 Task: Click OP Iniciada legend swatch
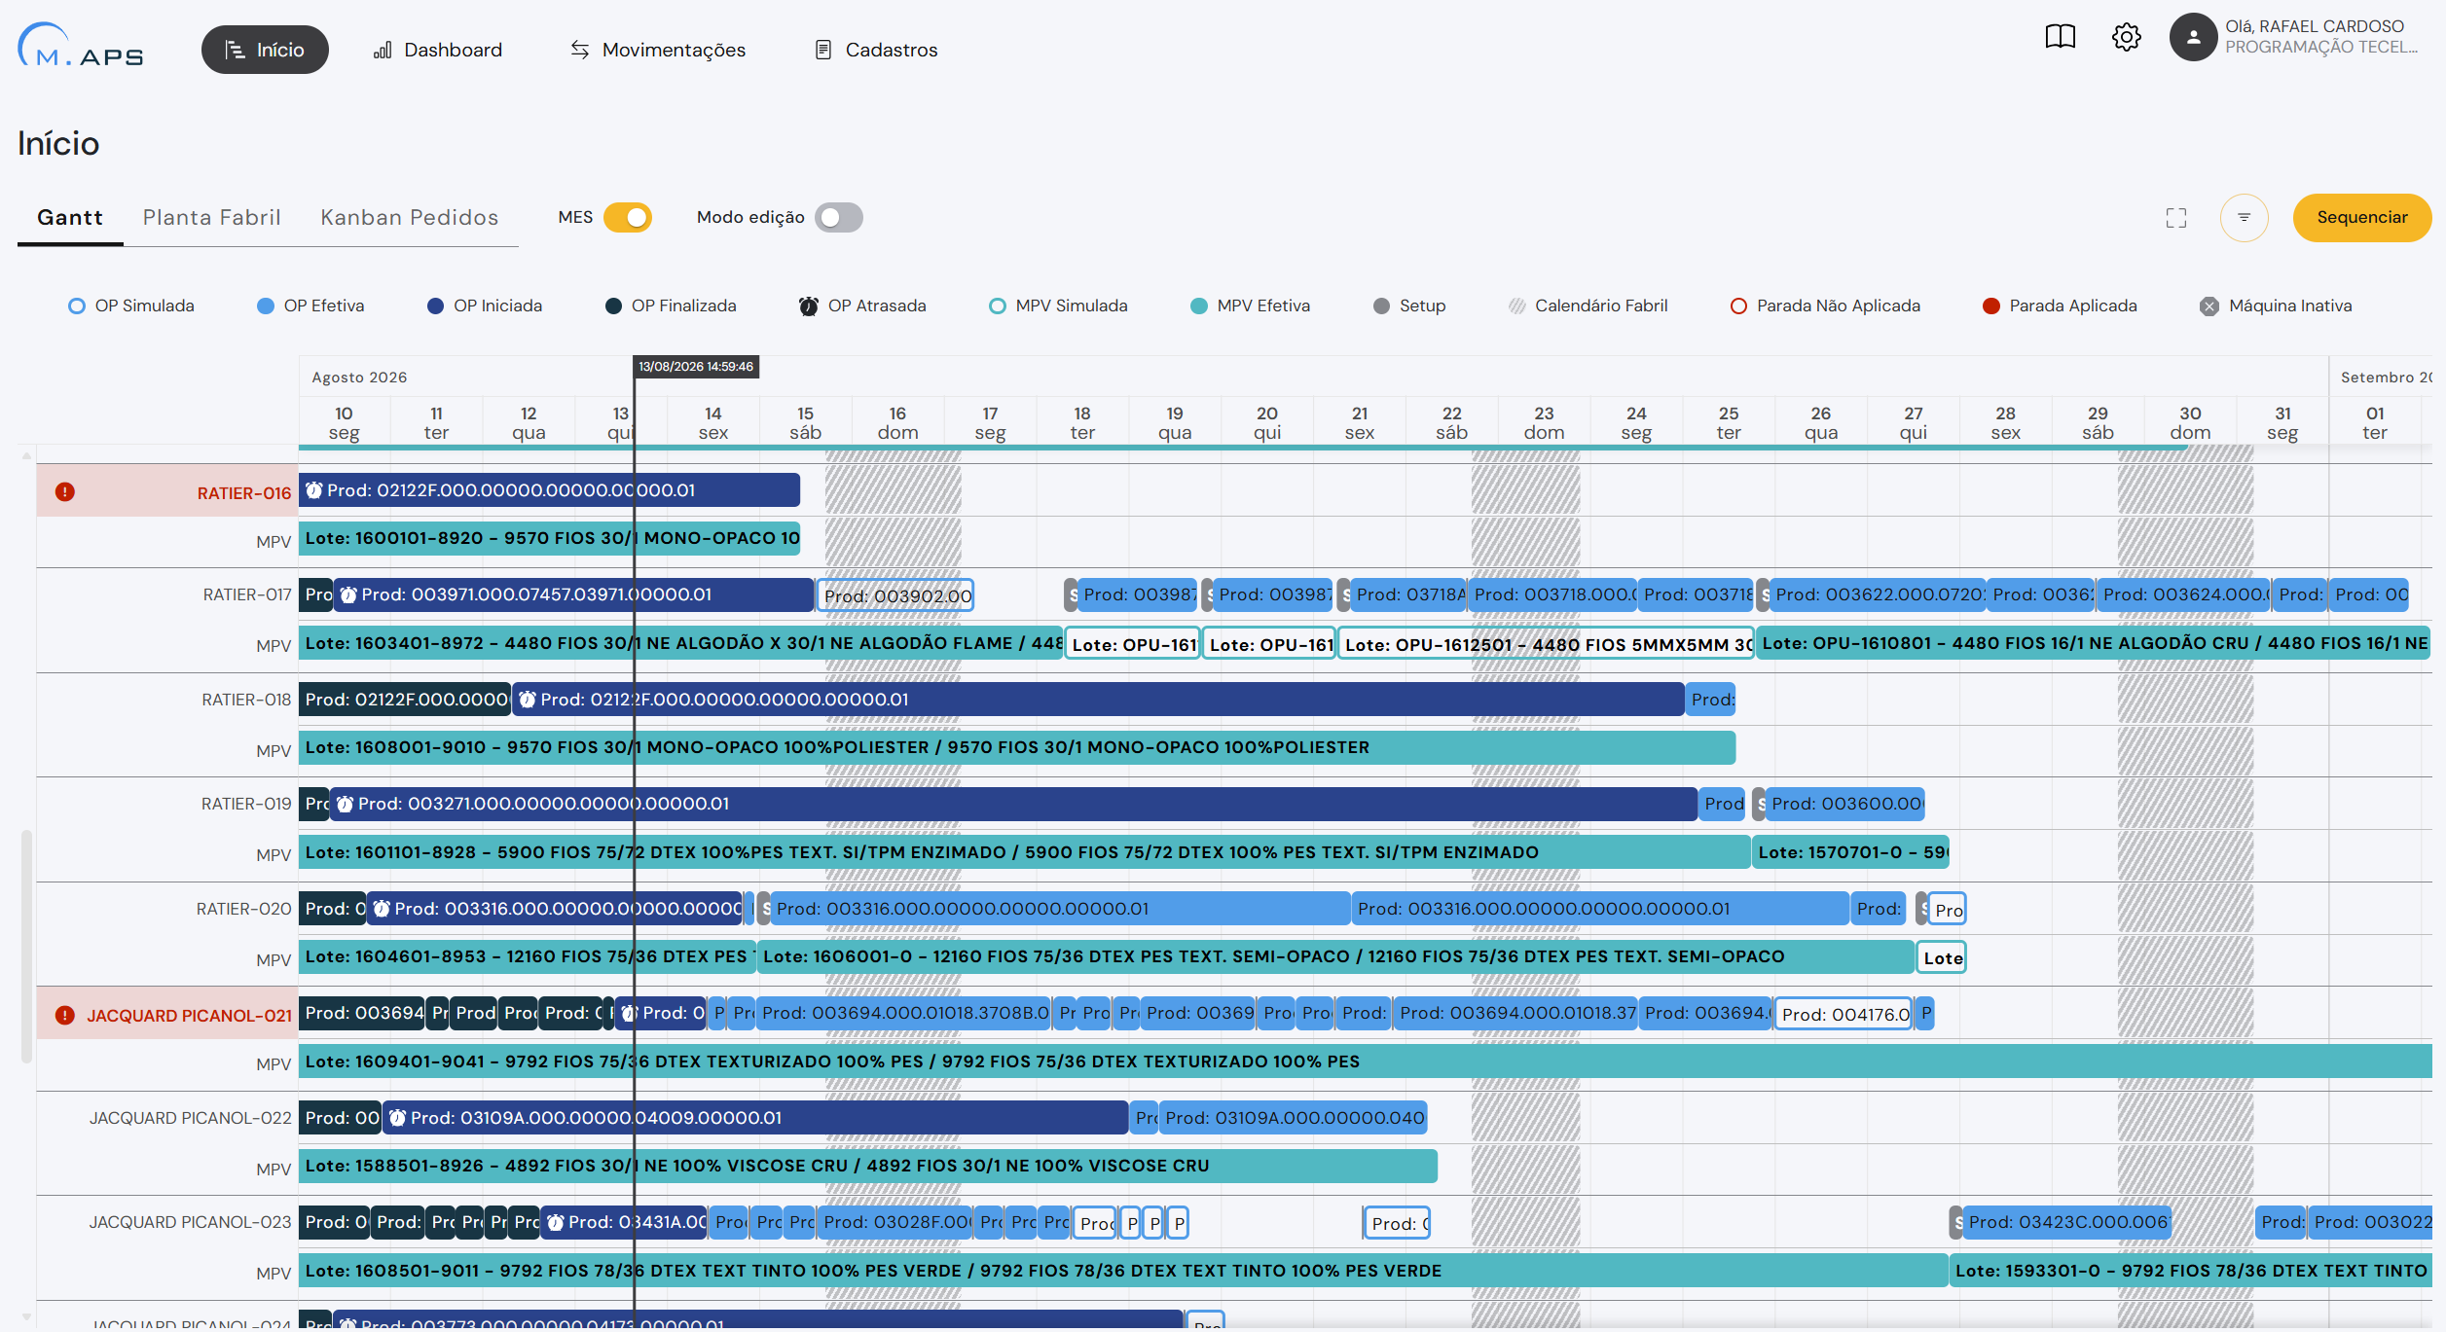(x=435, y=306)
